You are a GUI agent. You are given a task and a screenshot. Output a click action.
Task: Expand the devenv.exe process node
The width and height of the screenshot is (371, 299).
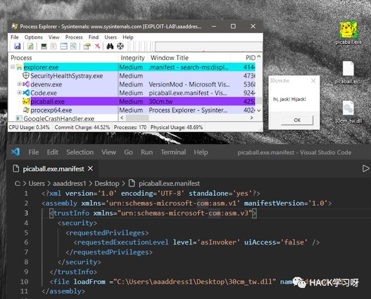[19, 84]
